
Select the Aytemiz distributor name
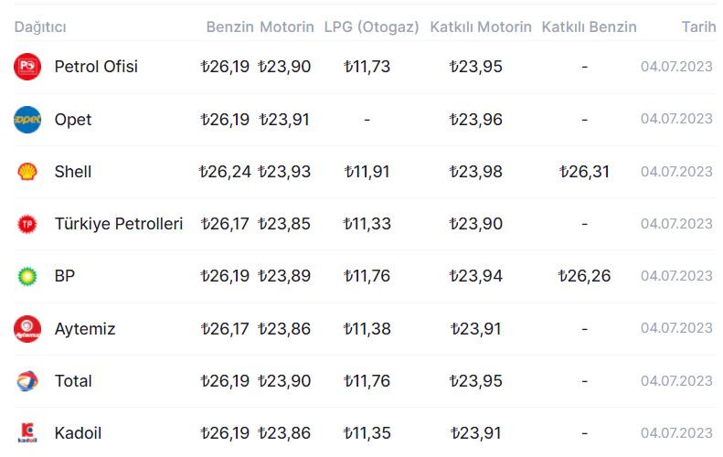click(x=85, y=329)
